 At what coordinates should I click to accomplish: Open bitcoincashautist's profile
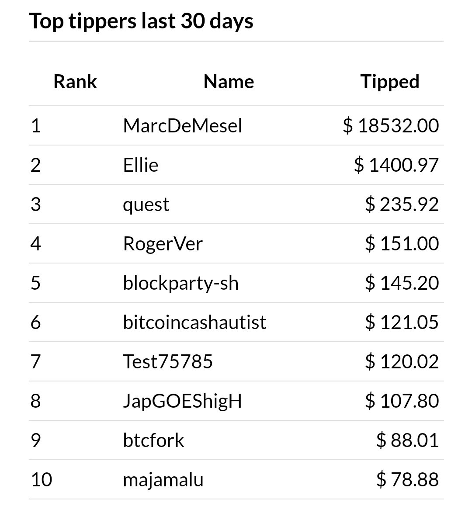[x=194, y=322]
